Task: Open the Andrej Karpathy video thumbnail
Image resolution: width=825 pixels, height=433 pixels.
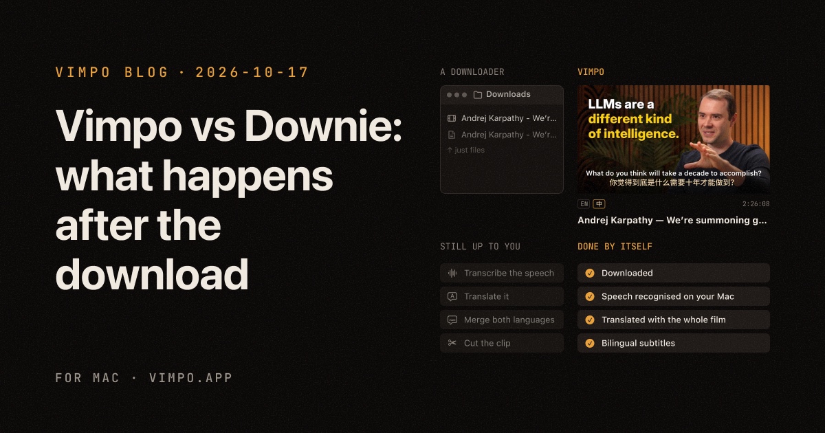Action: (674, 139)
